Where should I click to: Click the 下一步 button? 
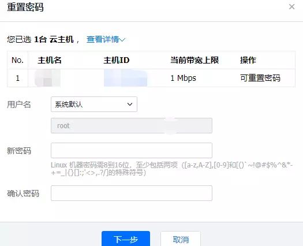126,239
